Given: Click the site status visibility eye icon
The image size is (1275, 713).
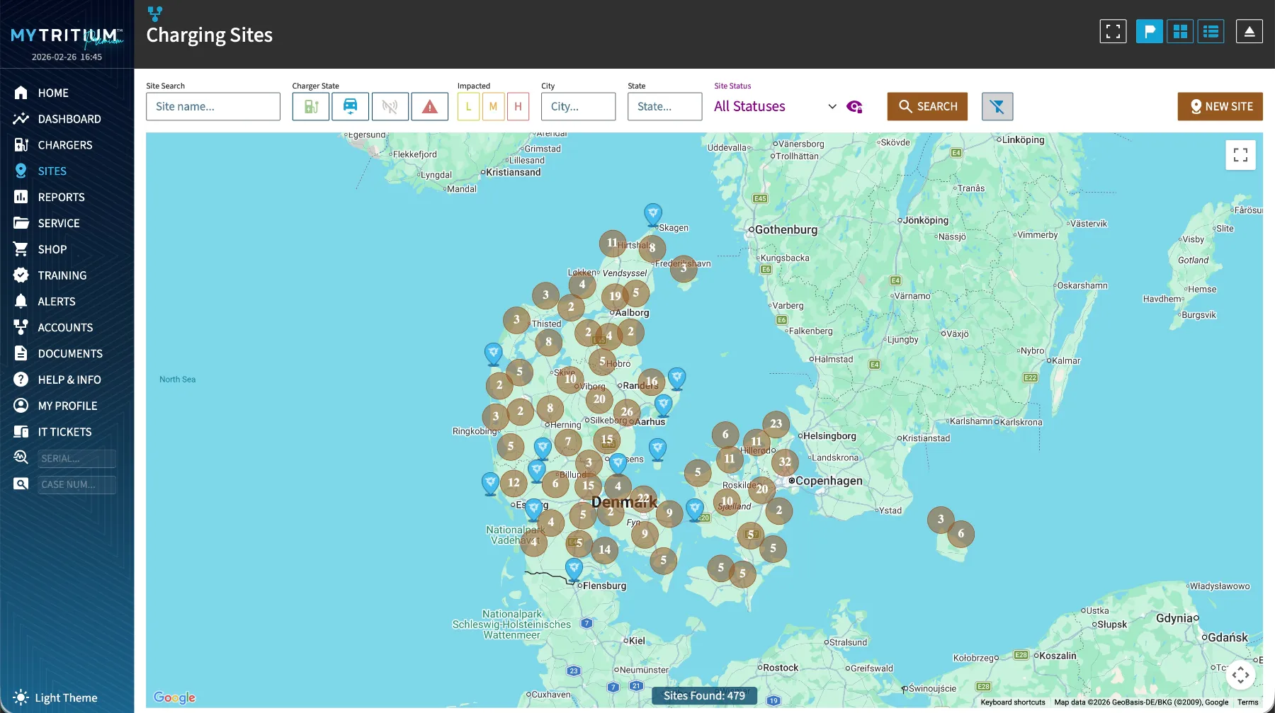Looking at the screenshot, I should pos(854,107).
